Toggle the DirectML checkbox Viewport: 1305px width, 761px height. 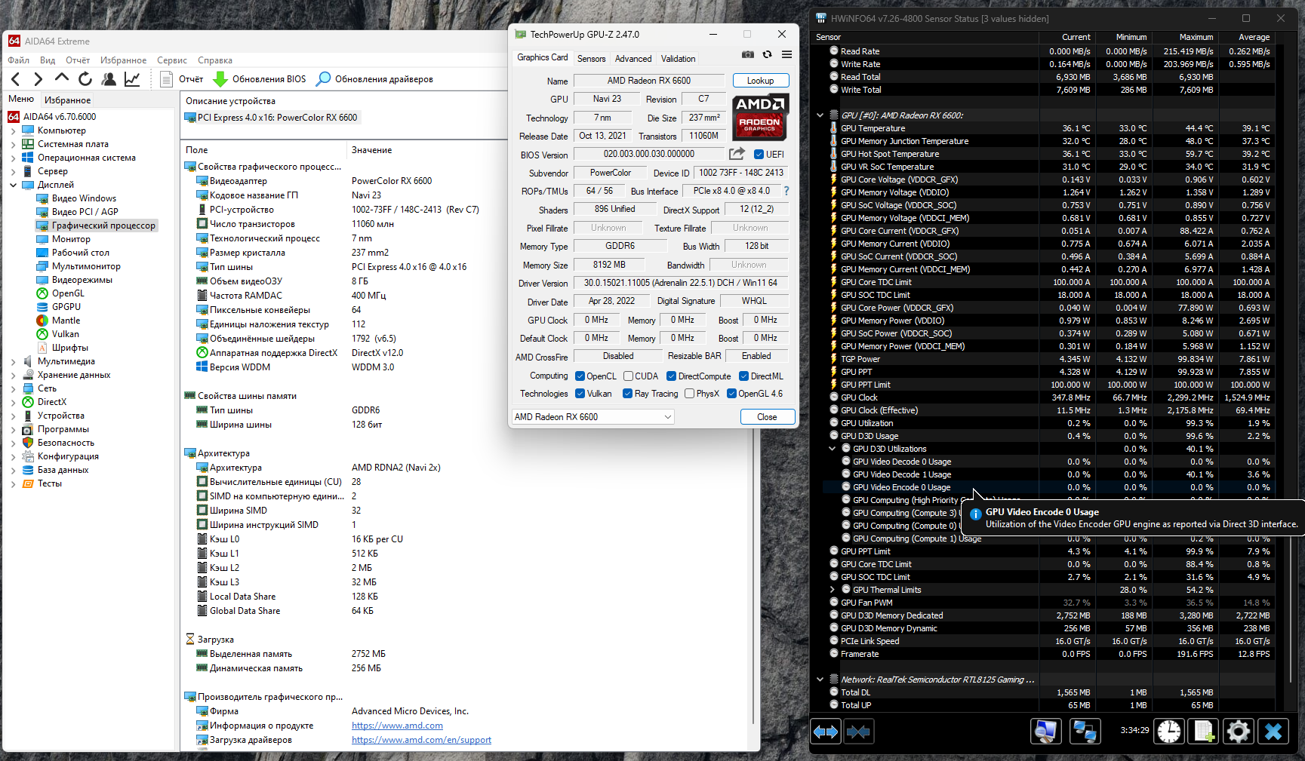pos(743,376)
